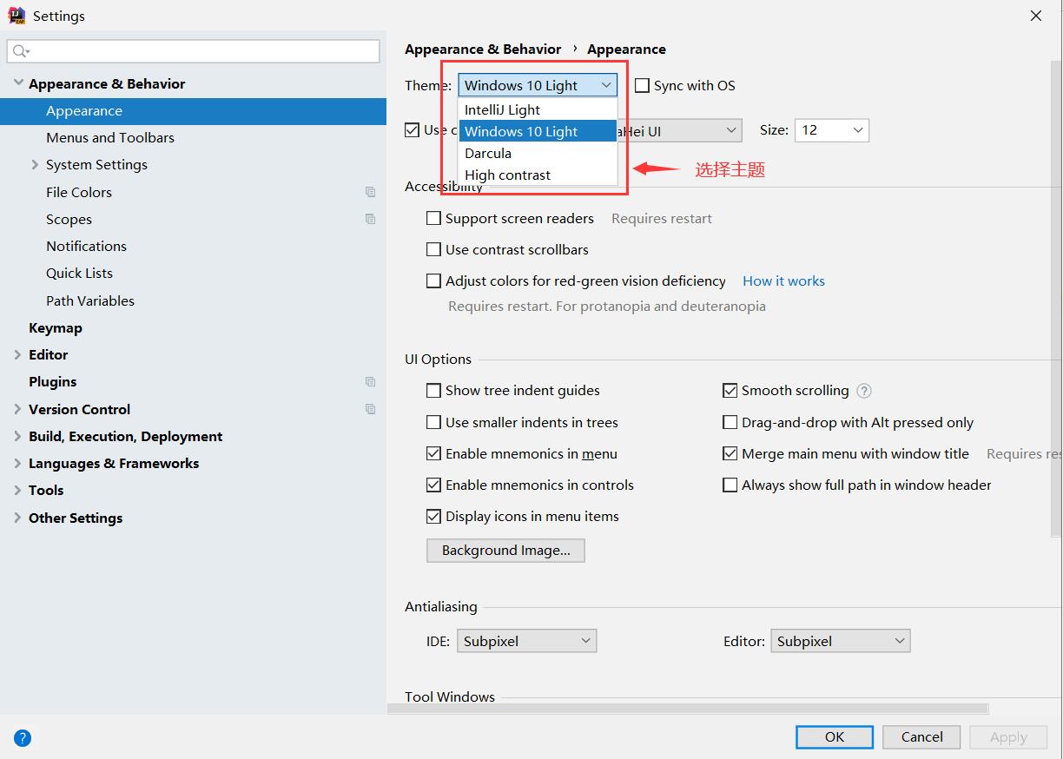
Task: Collapse Appearance & Behavior tree node
Action: click(18, 83)
